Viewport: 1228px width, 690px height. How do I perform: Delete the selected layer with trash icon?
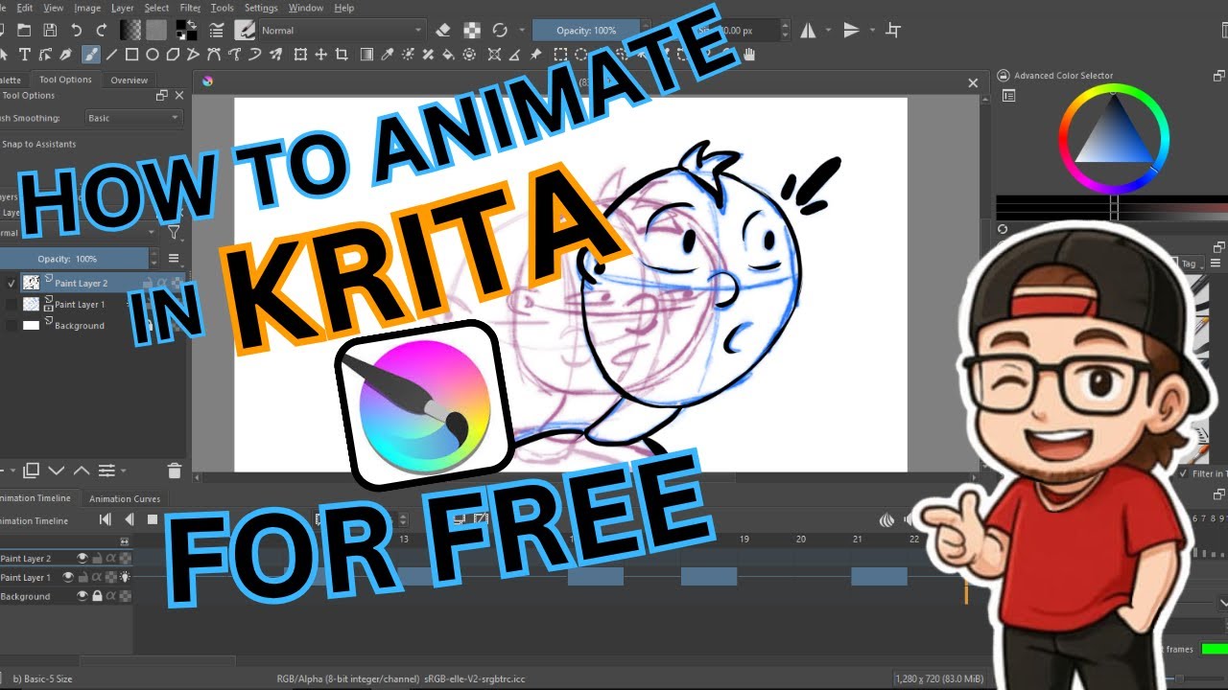point(174,471)
